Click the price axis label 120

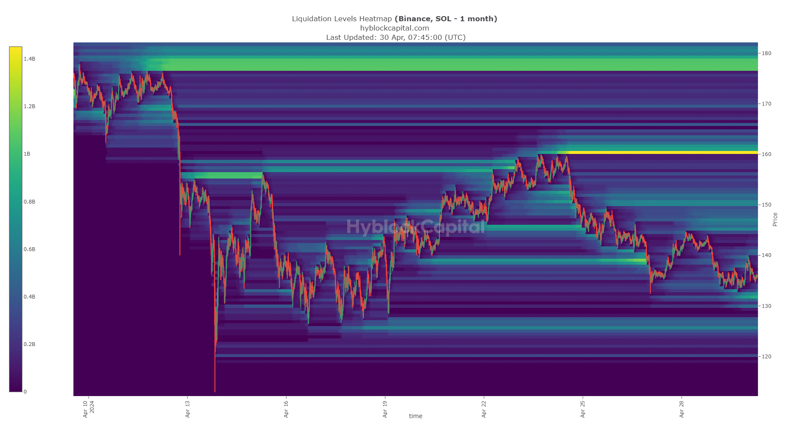(766, 356)
